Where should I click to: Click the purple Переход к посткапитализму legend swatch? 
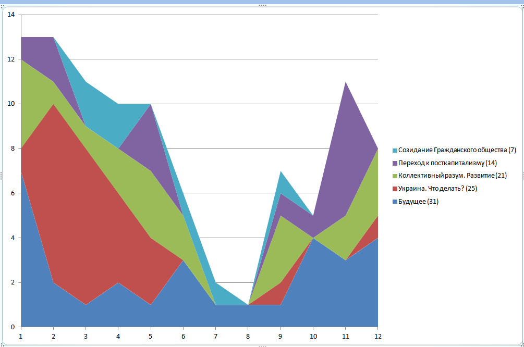tap(395, 163)
